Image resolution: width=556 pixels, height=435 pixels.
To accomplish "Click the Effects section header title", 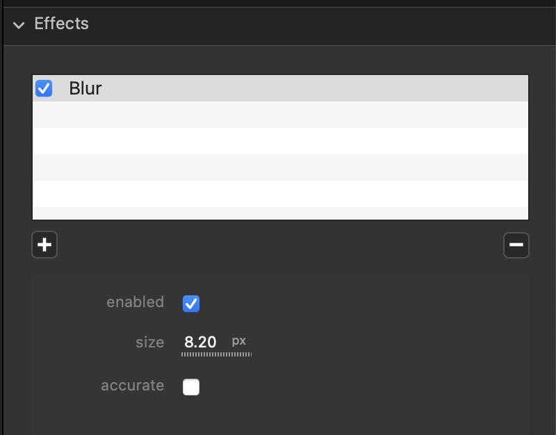I will click(61, 24).
